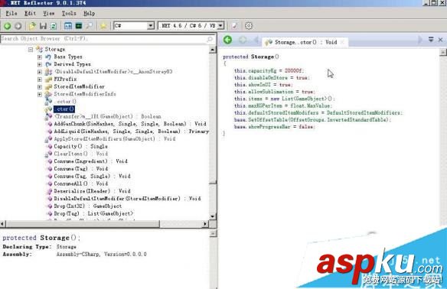Click the Open Assembly folder icon
This screenshot has height=289, width=447.
32,26
